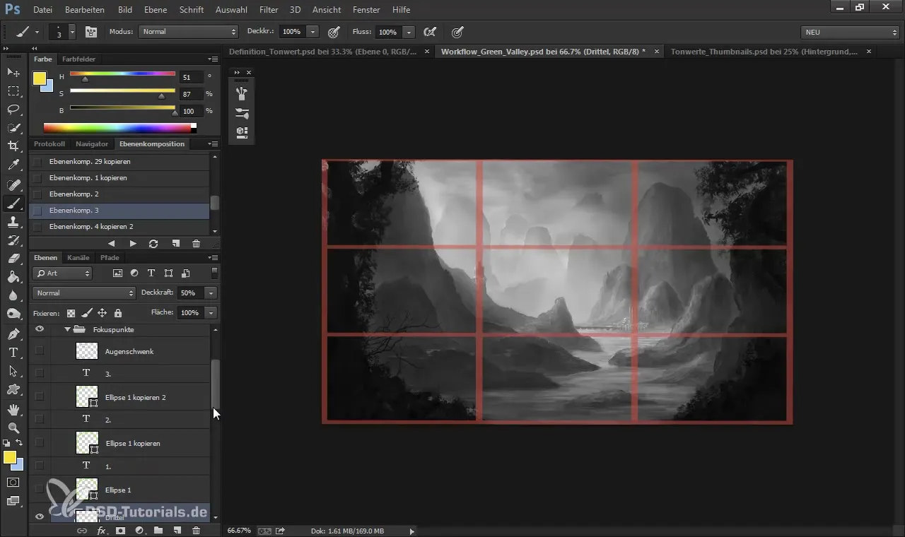The width and height of the screenshot is (905, 537).
Task: Create new adjustment layer
Action: pos(139,530)
